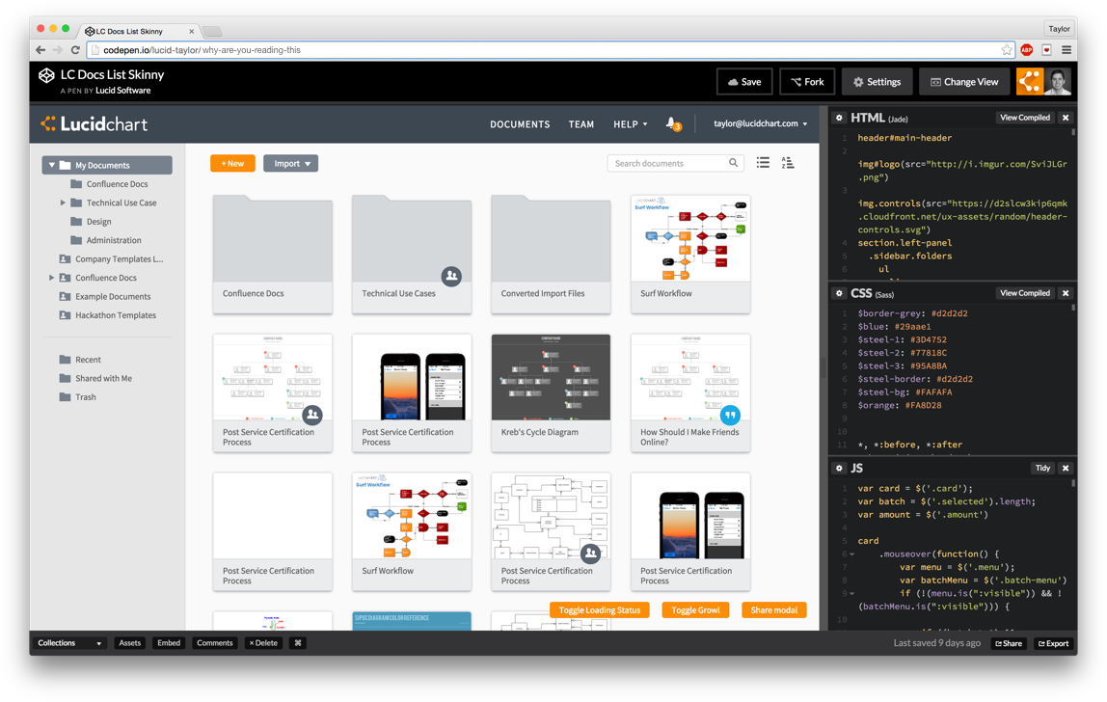The image size is (1107, 702).
Task: Switch to list view icon
Action: (763, 163)
